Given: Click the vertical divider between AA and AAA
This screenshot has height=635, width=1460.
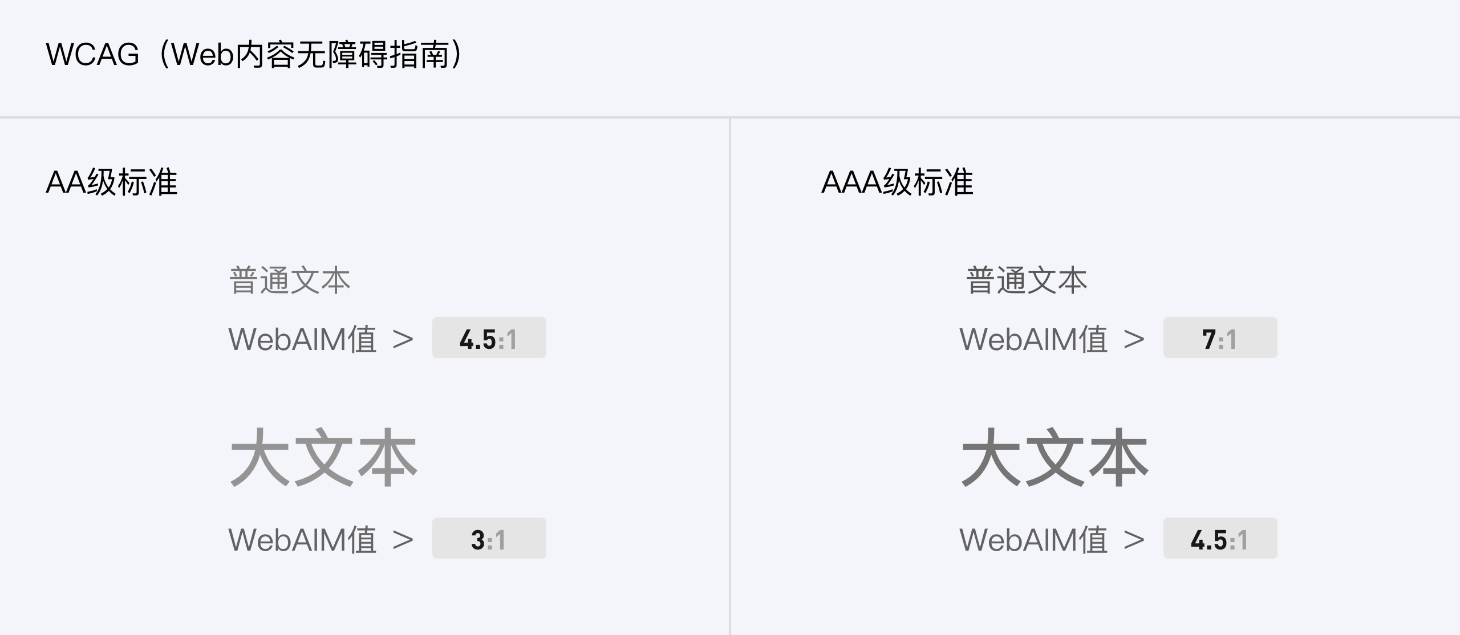Looking at the screenshot, I should [x=729, y=376].
